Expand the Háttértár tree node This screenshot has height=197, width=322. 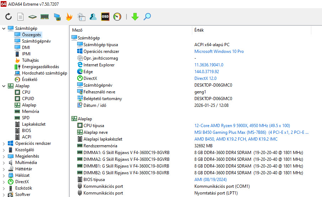click(4, 169)
